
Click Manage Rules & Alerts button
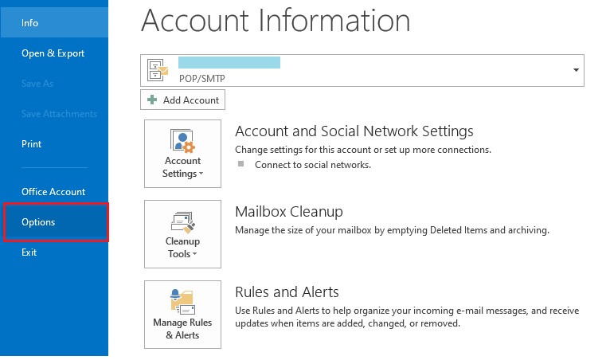pos(183,315)
